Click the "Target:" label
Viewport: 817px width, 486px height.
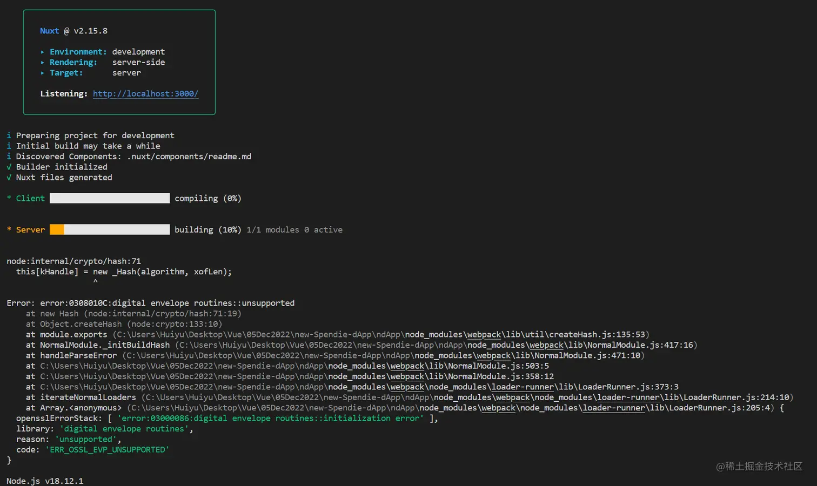pos(66,73)
